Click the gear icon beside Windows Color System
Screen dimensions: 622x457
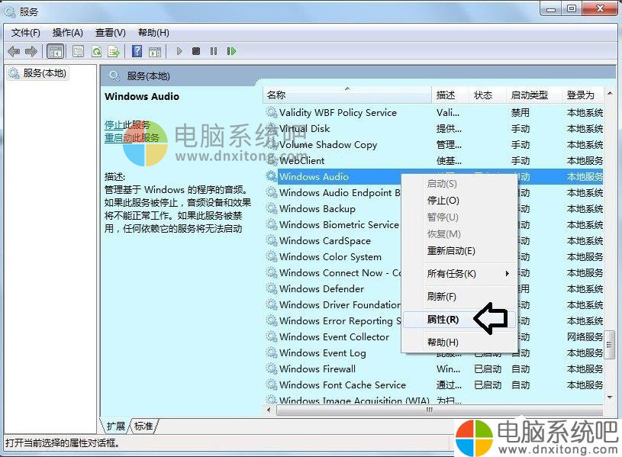click(272, 256)
